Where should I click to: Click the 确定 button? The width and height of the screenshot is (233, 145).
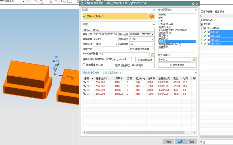click(x=169, y=142)
